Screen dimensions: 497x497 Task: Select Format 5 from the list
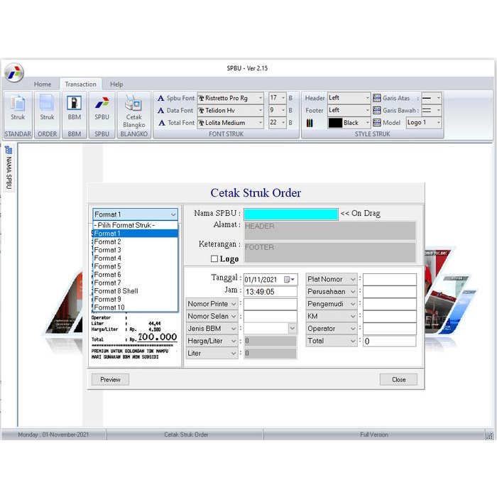(x=136, y=266)
